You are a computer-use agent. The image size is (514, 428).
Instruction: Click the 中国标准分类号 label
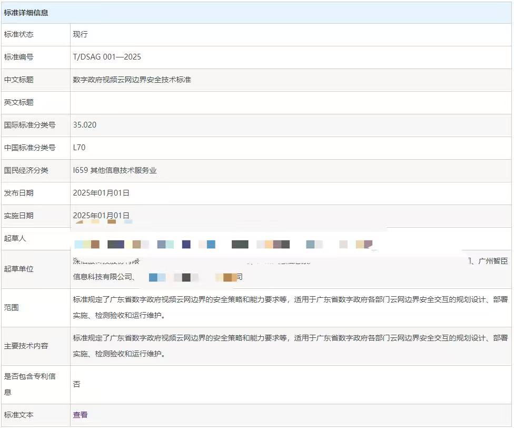(x=29, y=148)
